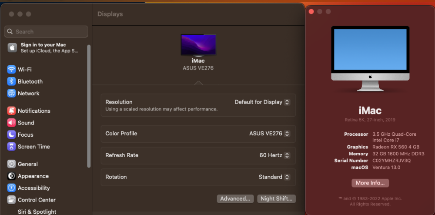Click serial number C02YMHZRJV3Q

click(x=391, y=161)
